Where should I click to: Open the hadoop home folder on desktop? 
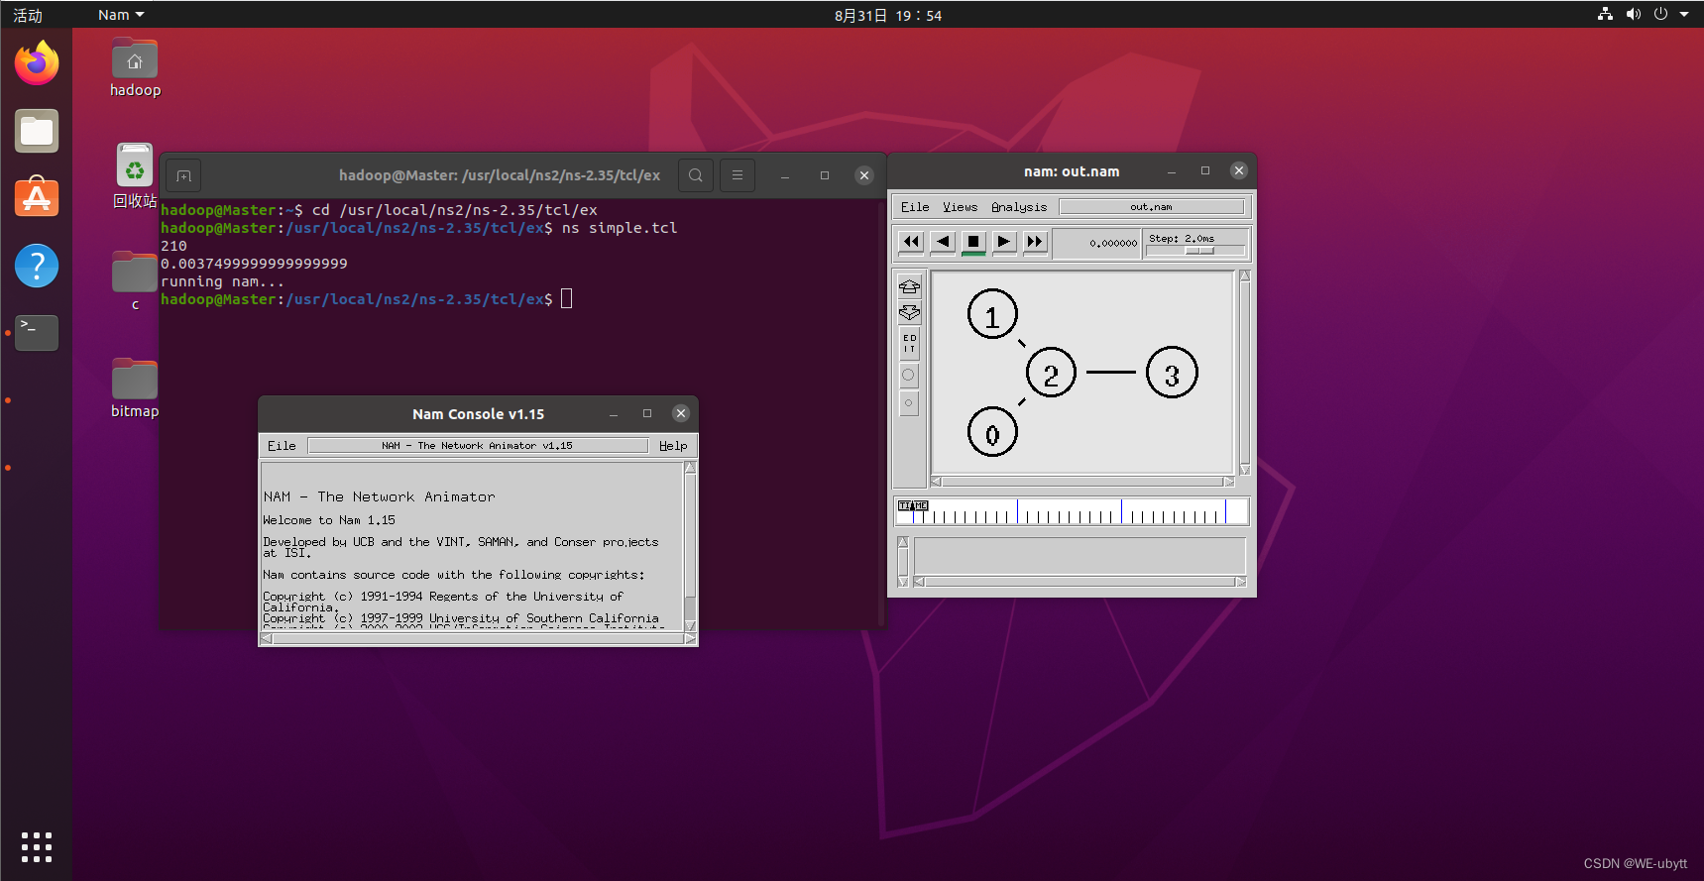pos(135,67)
